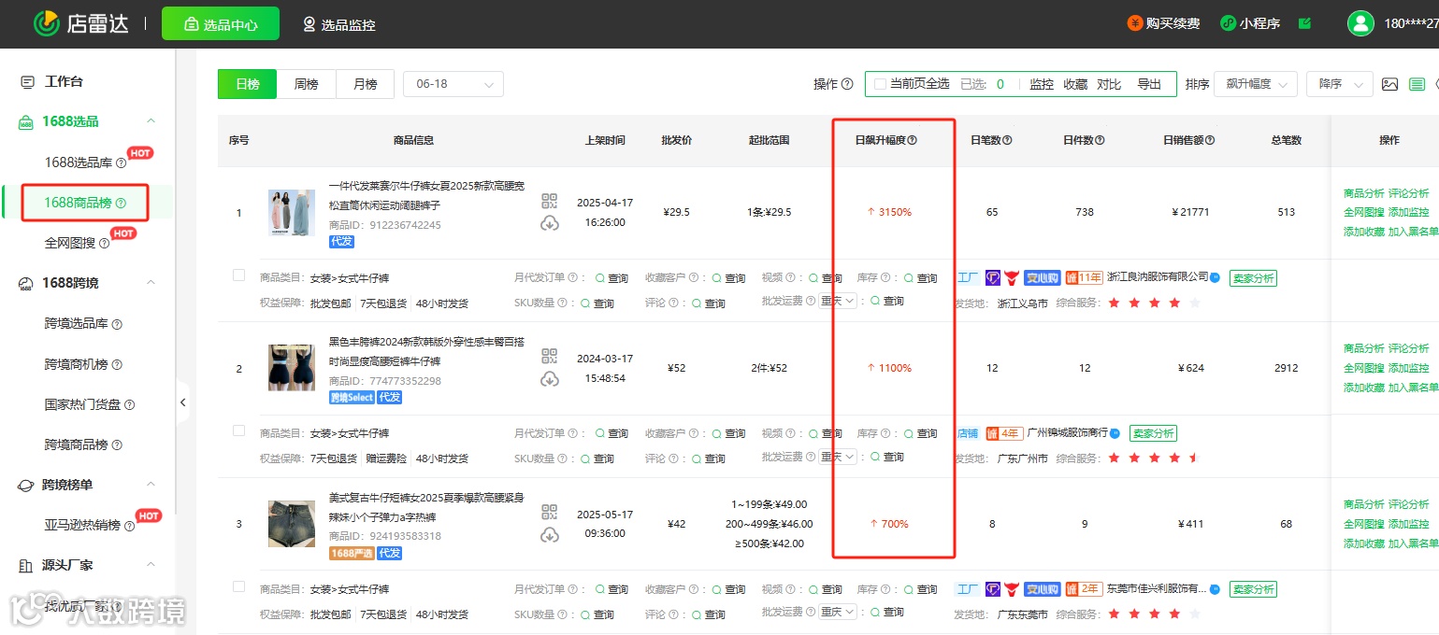Collapse the 源头厂家 sidebar group

[151, 565]
